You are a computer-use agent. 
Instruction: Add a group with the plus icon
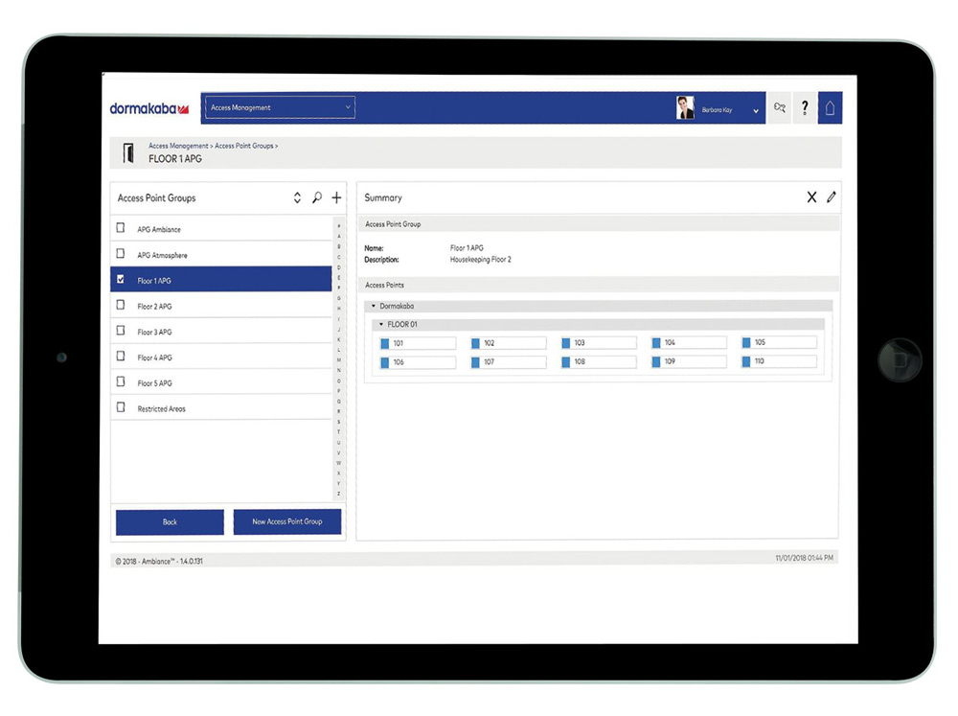pyautogui.click(x=336, y=198)
